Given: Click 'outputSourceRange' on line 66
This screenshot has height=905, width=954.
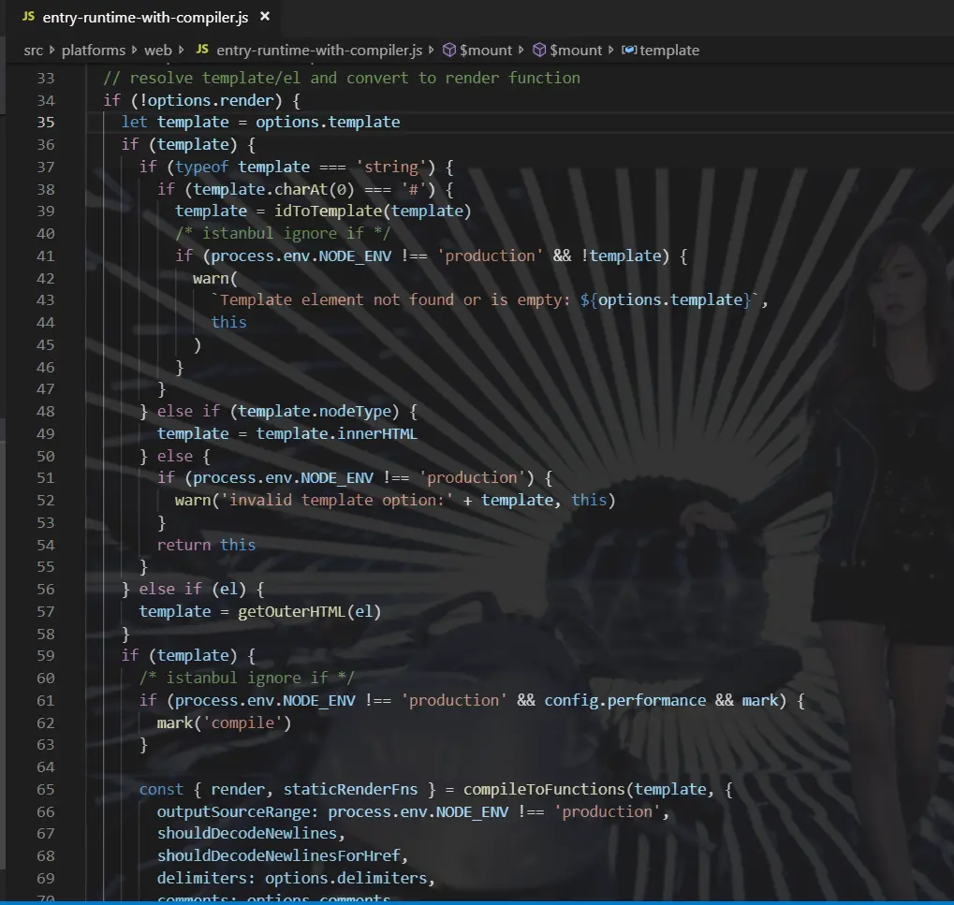Looking at the screenshot, I should click(x=233, y=812).
